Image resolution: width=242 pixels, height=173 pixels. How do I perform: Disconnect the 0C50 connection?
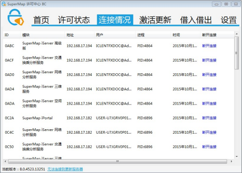209,147
